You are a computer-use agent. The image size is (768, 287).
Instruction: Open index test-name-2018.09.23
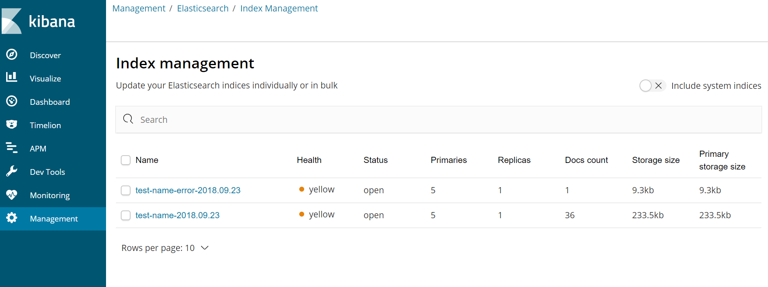click(177, 215)
